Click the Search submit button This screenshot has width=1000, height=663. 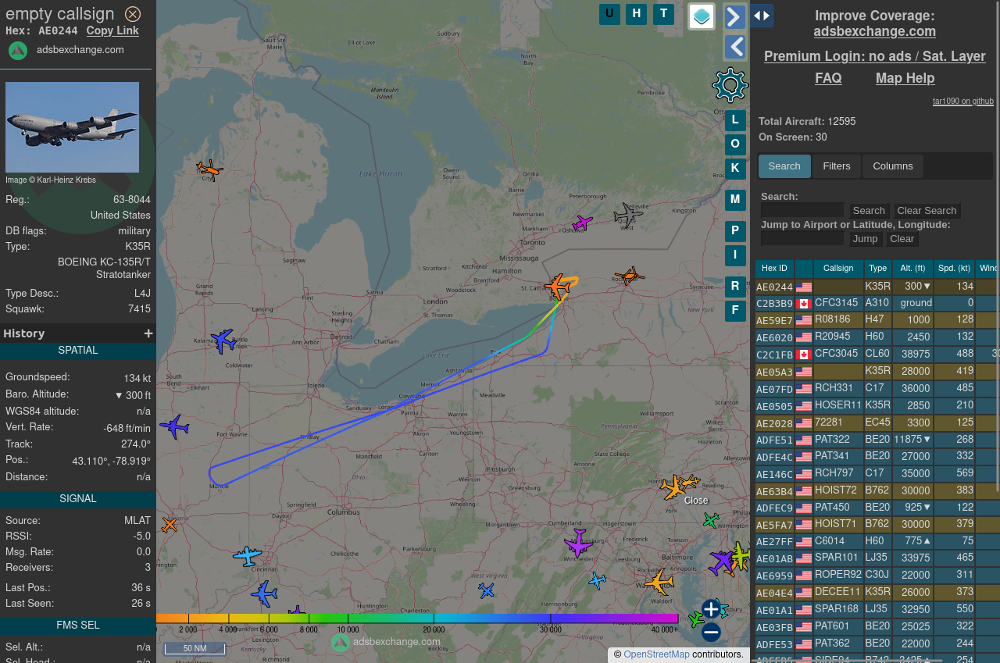tap(869, 211)
